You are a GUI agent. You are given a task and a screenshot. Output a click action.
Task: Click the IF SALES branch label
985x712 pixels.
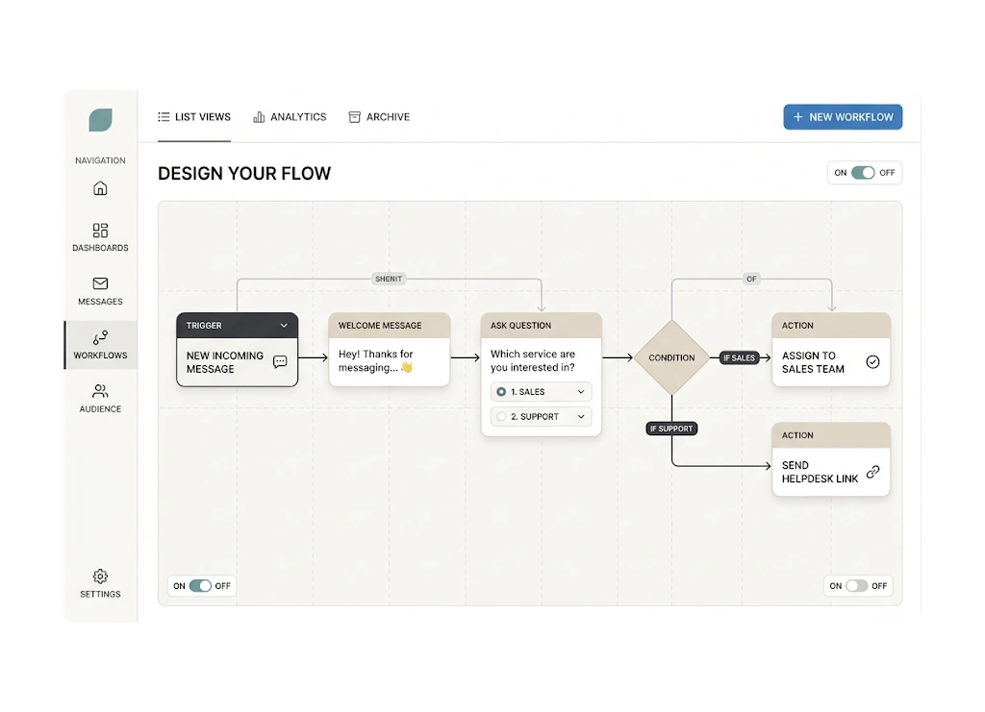coord(739,357)
